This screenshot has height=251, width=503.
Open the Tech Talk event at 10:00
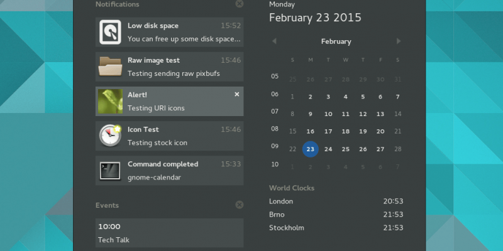pyautogui.click(x=169, y=233)
